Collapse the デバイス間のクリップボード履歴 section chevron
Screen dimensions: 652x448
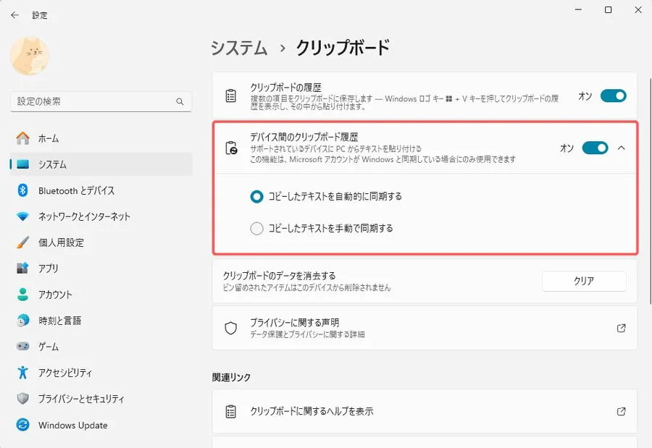[622, 148]
